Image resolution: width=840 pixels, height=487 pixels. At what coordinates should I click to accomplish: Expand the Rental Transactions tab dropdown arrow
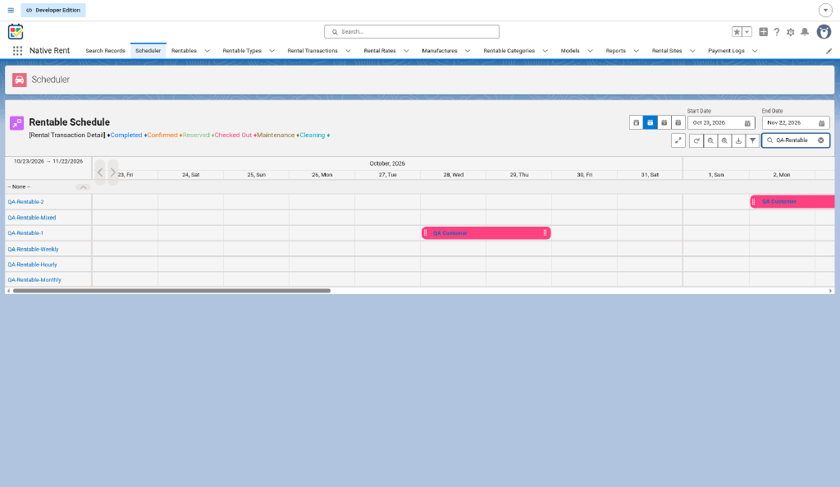tap(348, 51)
